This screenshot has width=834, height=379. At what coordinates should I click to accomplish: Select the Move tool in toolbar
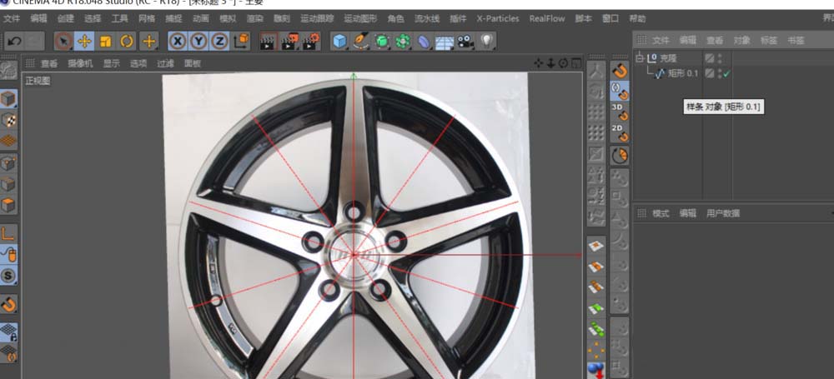(84, 41)
